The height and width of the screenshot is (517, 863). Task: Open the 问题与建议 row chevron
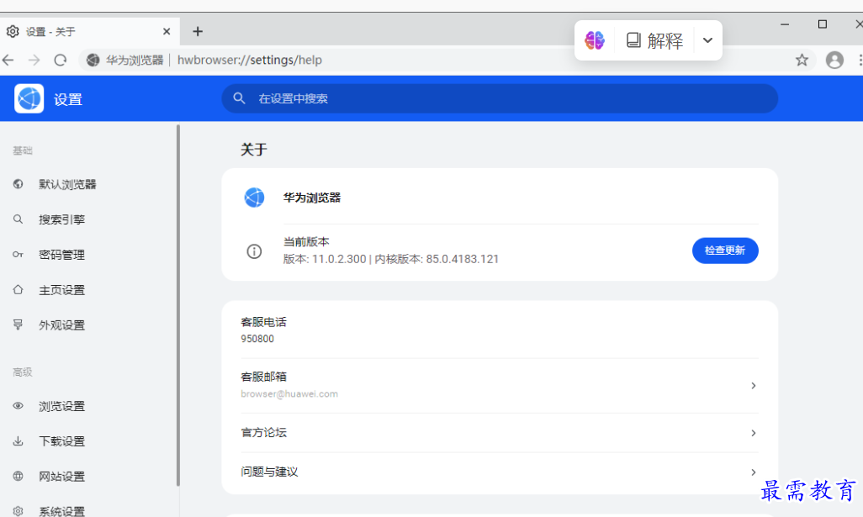[x=754, y=472]
